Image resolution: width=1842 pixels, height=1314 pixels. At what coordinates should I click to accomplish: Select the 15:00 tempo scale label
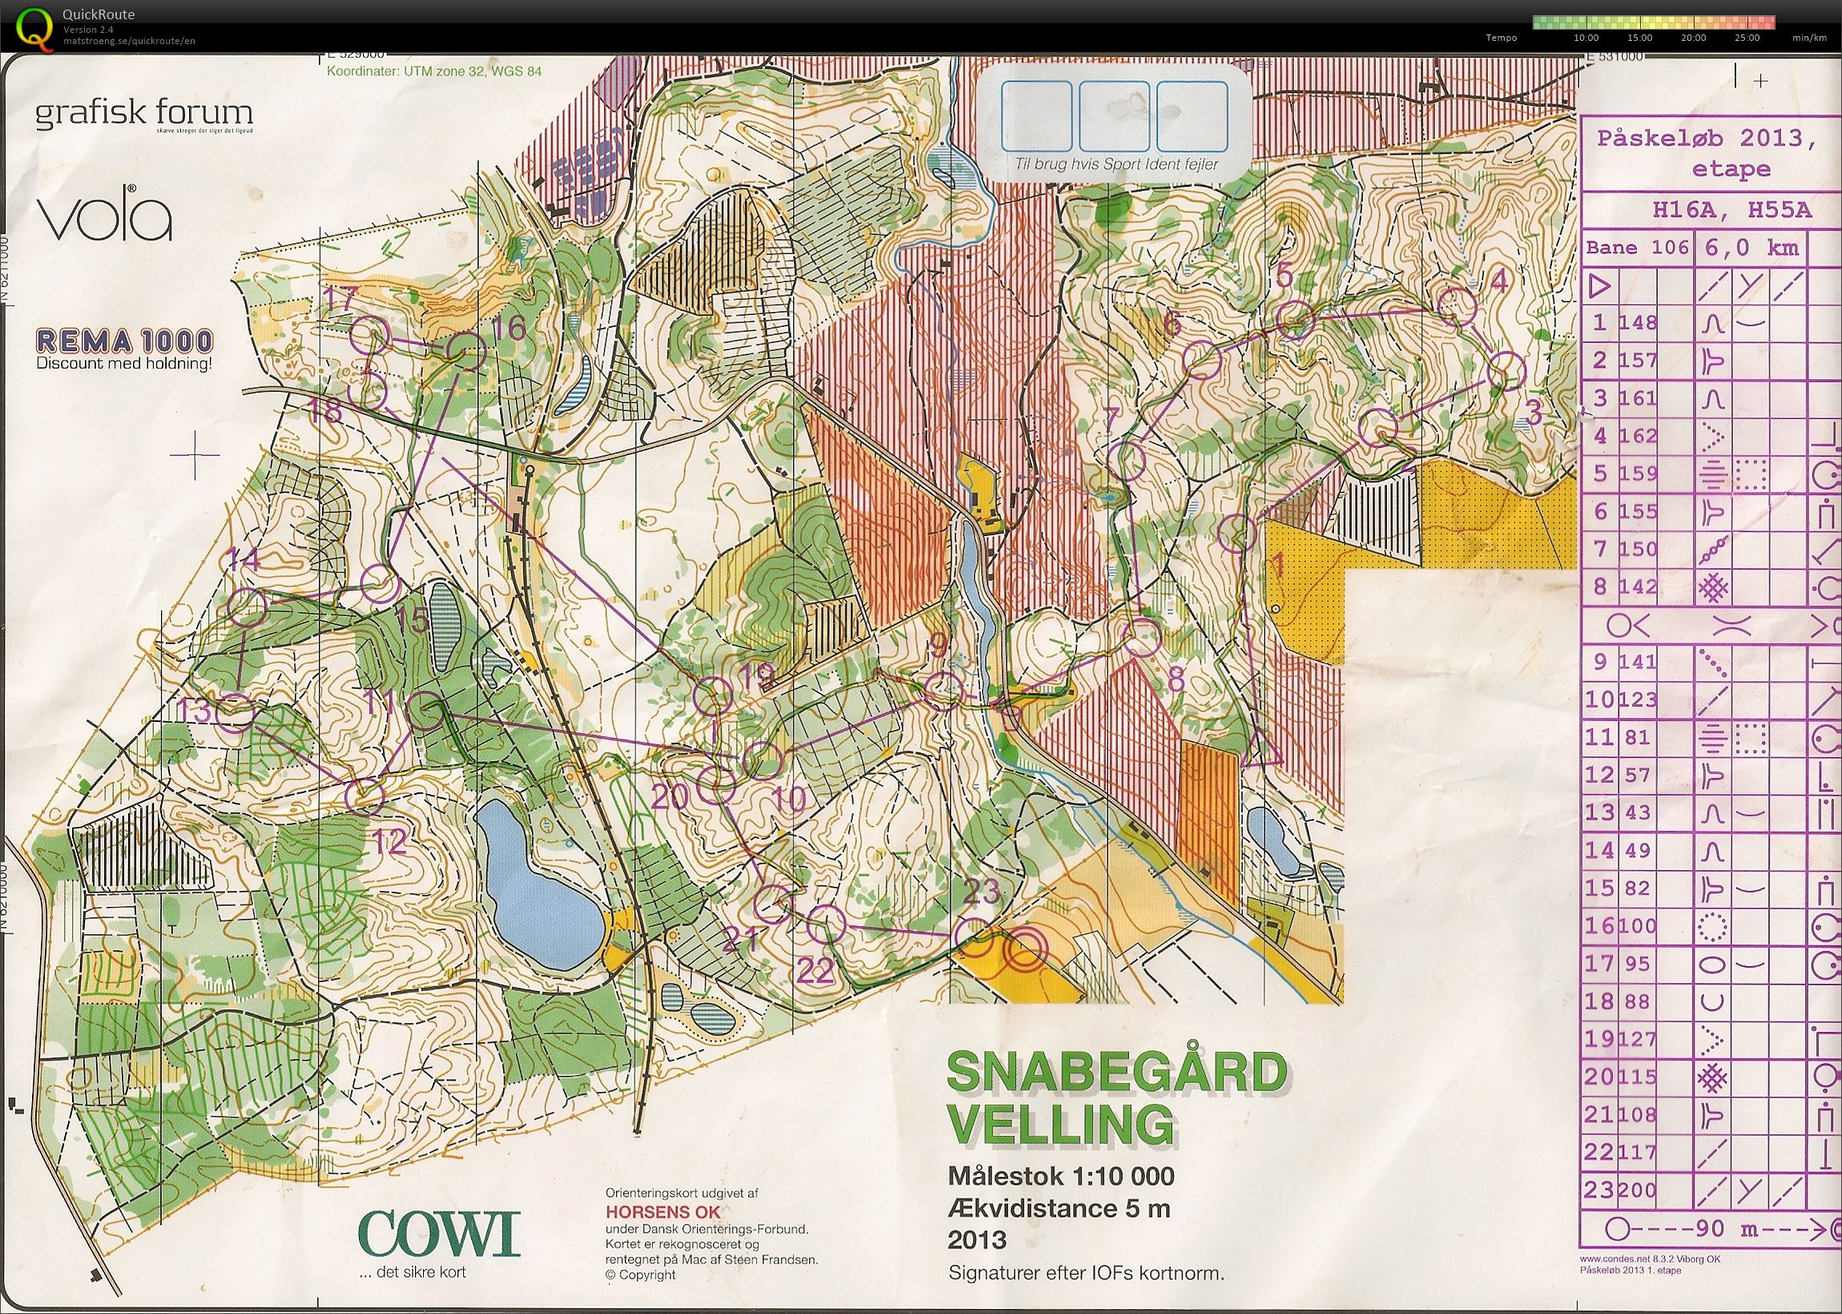point(1639,38)
